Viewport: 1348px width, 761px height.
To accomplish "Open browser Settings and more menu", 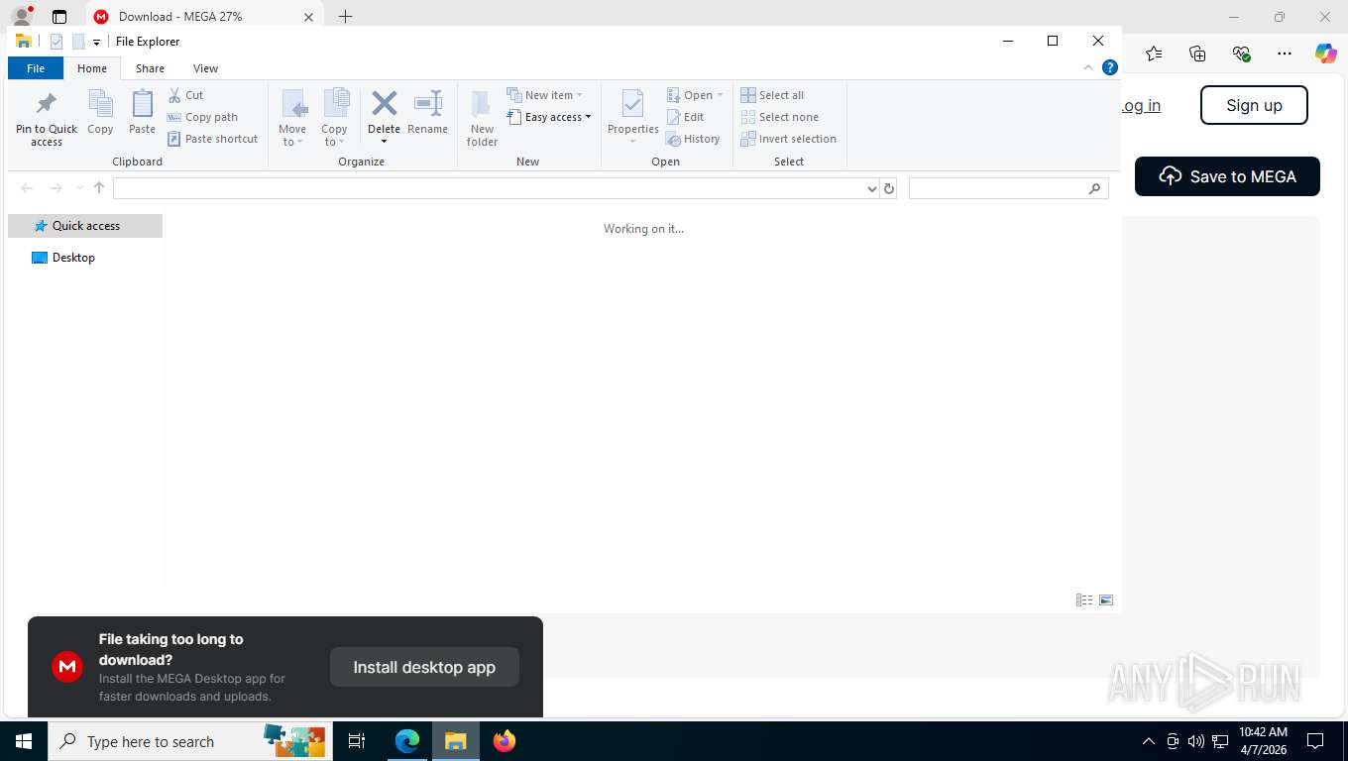I will pos(1285,54).
